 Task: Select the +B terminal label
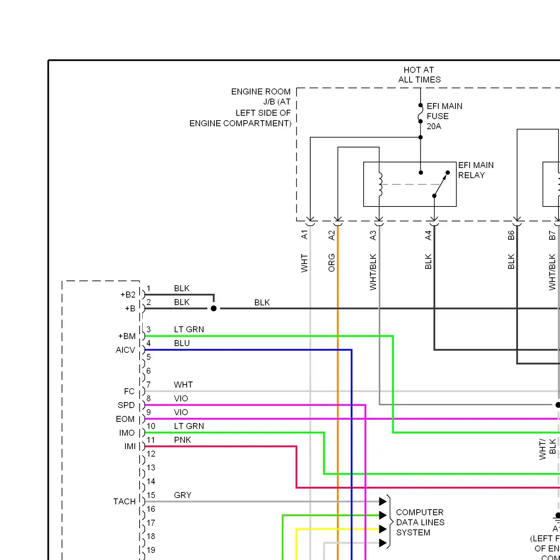point(130,308)
